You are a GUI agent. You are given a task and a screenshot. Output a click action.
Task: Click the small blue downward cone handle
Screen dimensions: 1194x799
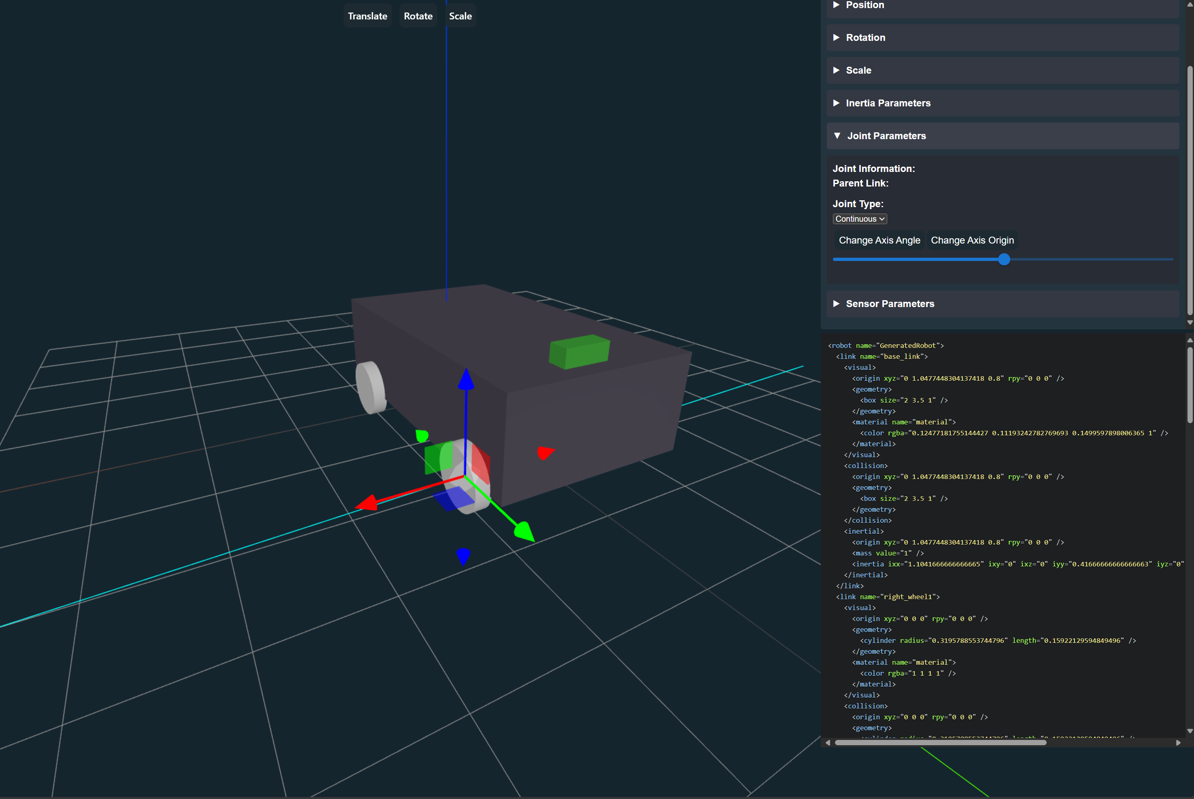[x=463, y=556]
